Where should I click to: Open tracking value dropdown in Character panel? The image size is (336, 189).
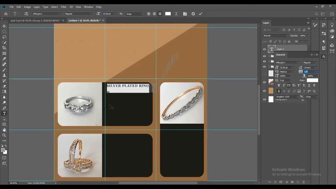(x=316, y=72)
